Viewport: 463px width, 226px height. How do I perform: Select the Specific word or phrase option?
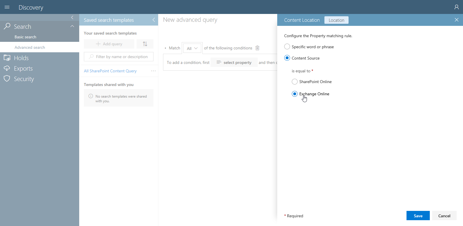(287, 46)
